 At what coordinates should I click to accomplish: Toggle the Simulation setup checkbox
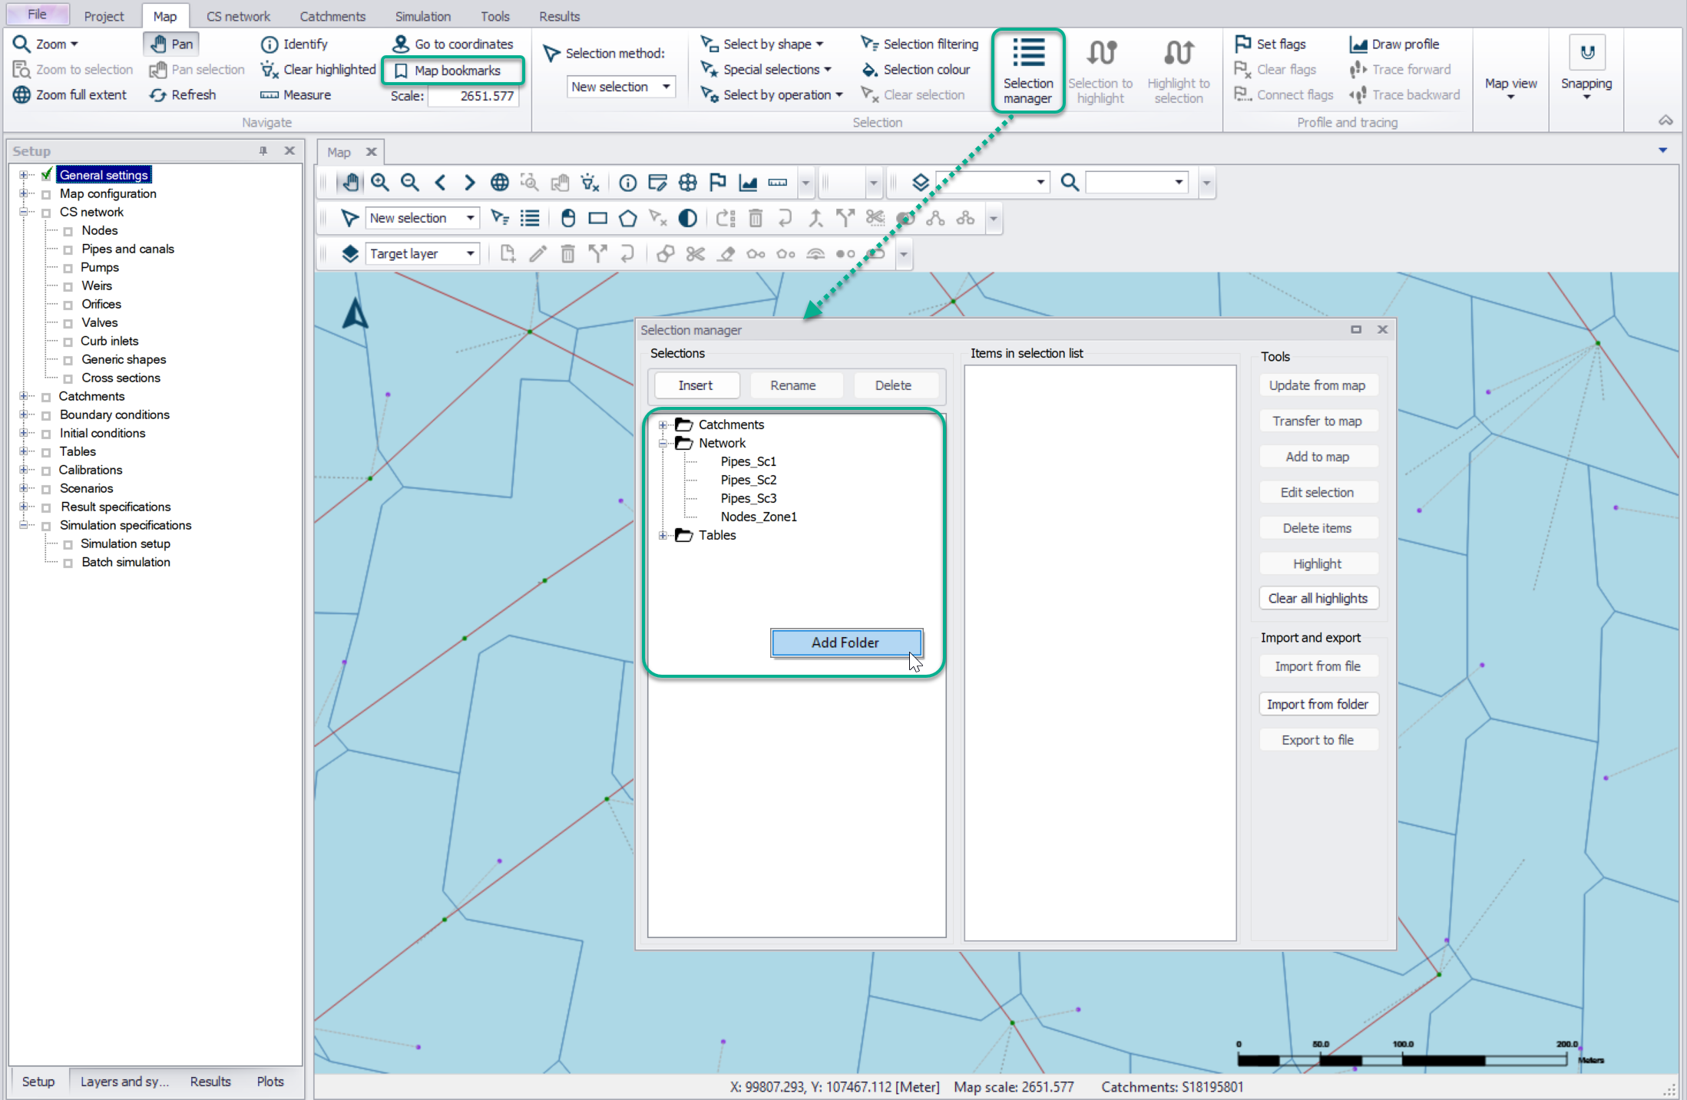(68, 544)
